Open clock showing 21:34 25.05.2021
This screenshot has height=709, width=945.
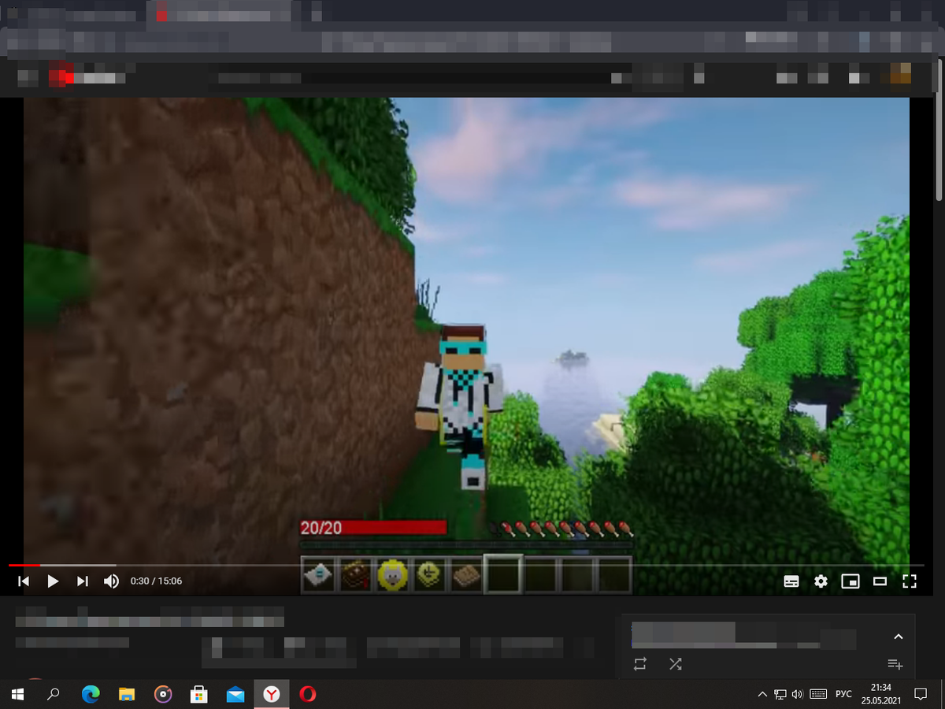coord(881,694)
